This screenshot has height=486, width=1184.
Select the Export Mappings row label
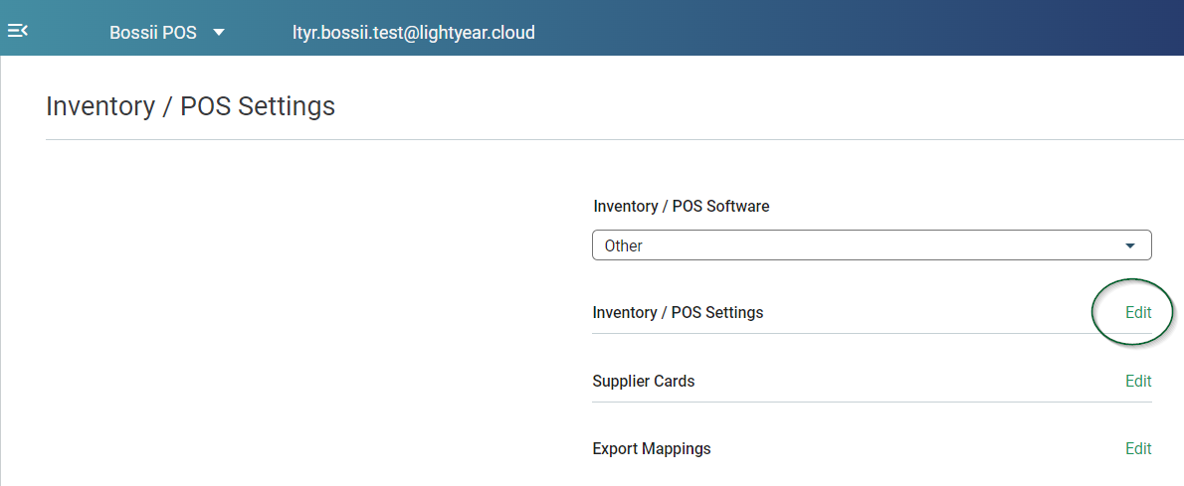point(652,449)
